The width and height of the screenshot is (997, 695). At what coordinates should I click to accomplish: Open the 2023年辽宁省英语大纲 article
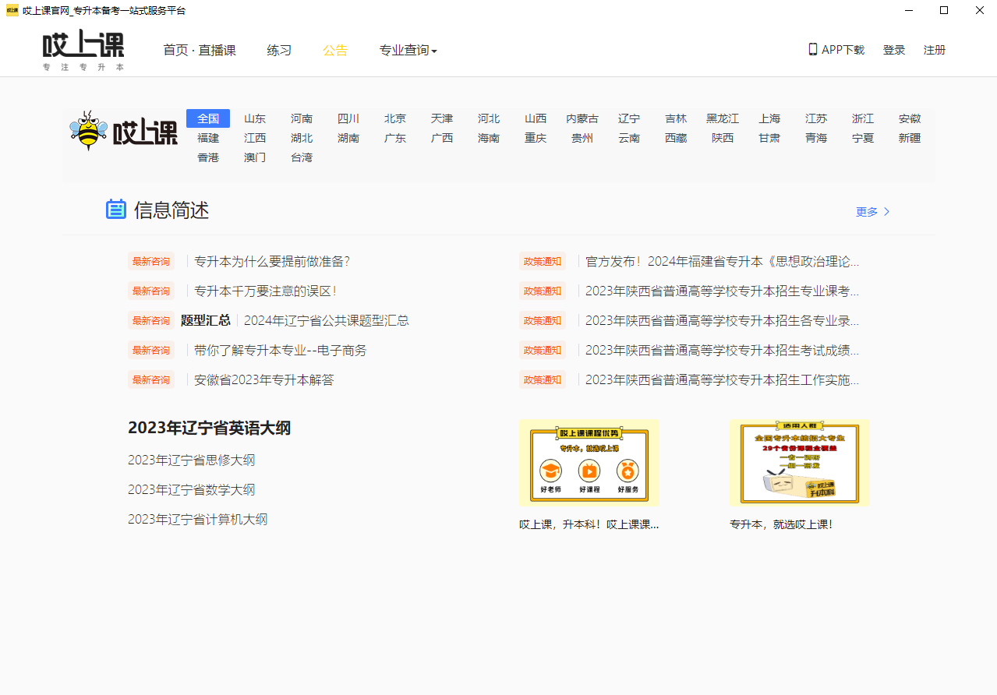click(x=209, y=428)
